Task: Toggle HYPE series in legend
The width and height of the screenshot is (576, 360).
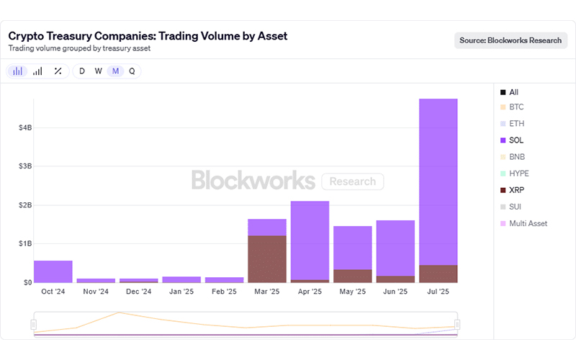Action: [515, 174]
